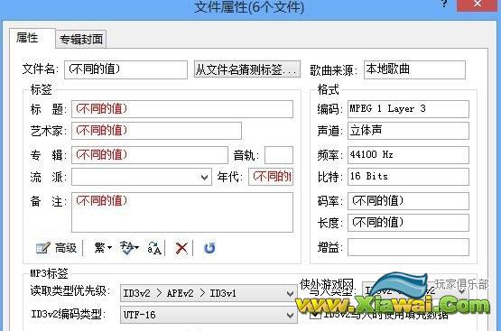This screenshot has width=501, height=331.
Task: Toggle ID3v2写入时使用填充数据 checkbox
Action: click(x=315, y=315)
